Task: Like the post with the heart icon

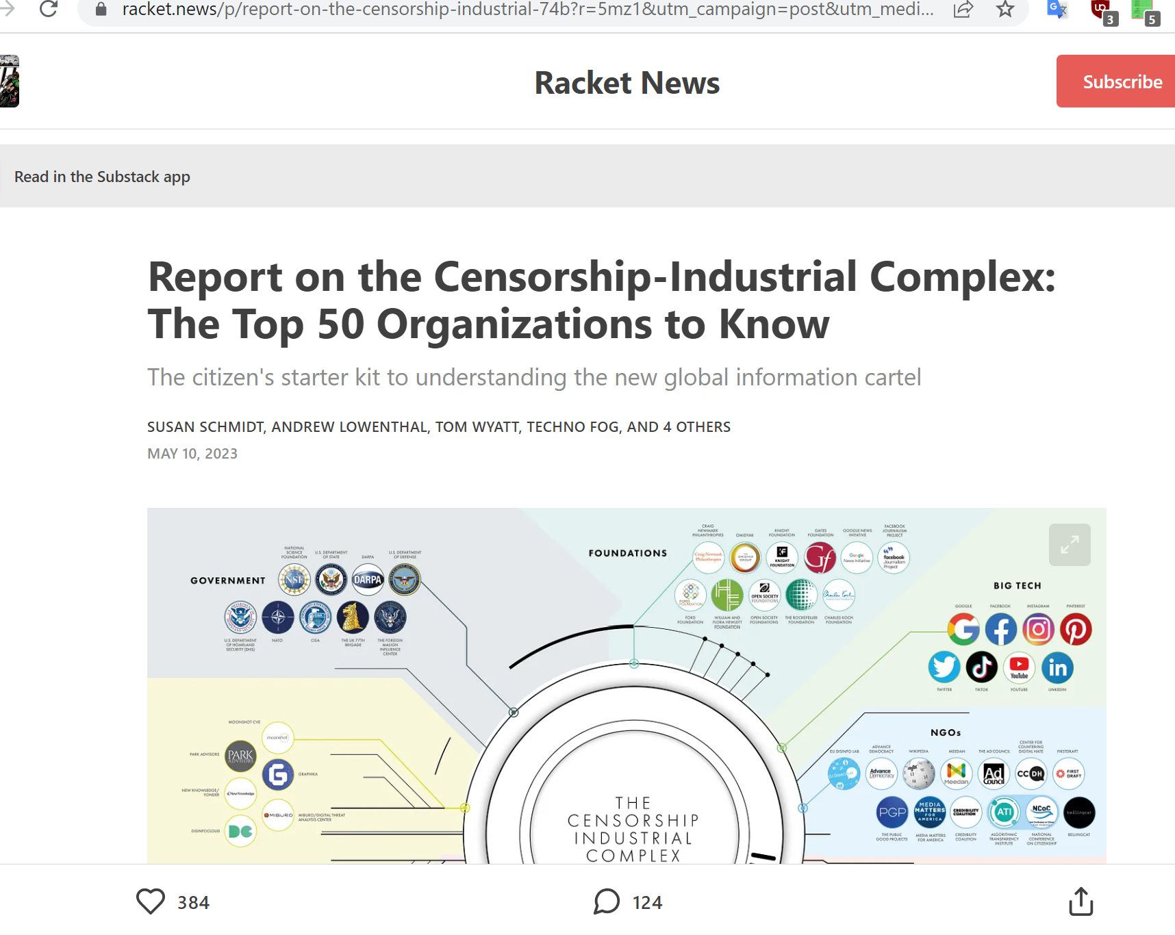Action: (151, 901)
